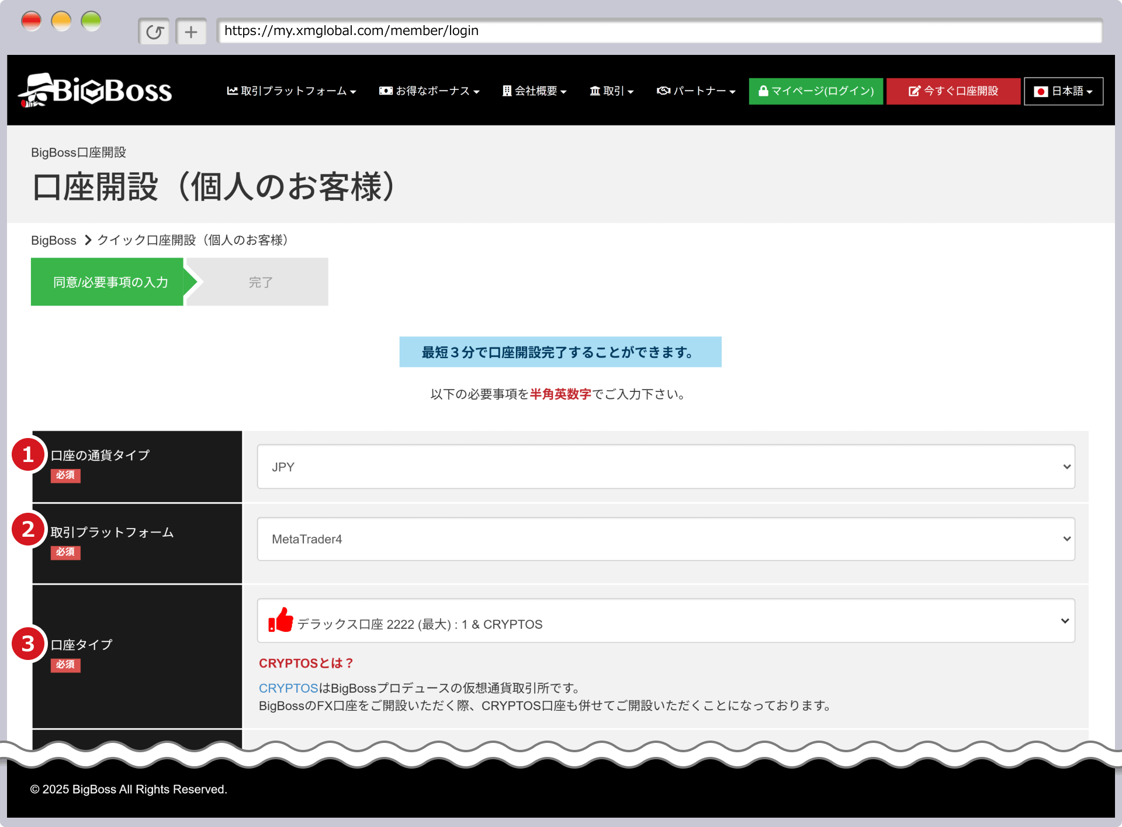The height and width of the screenshot is (827, 1122).
Task: Click the banknote icon beside お得なボーナス
Action: click(386, 91)
